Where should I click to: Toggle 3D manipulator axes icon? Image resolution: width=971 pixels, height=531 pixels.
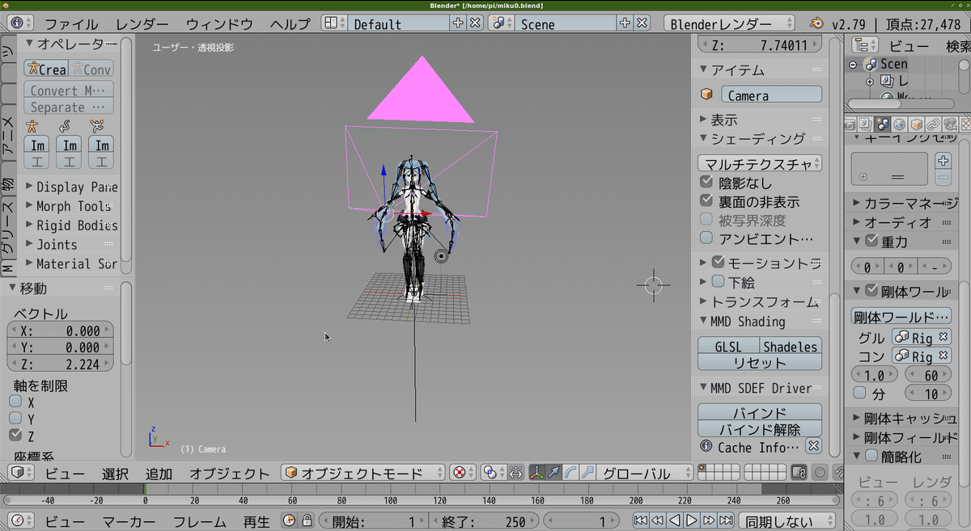(536, 473)
